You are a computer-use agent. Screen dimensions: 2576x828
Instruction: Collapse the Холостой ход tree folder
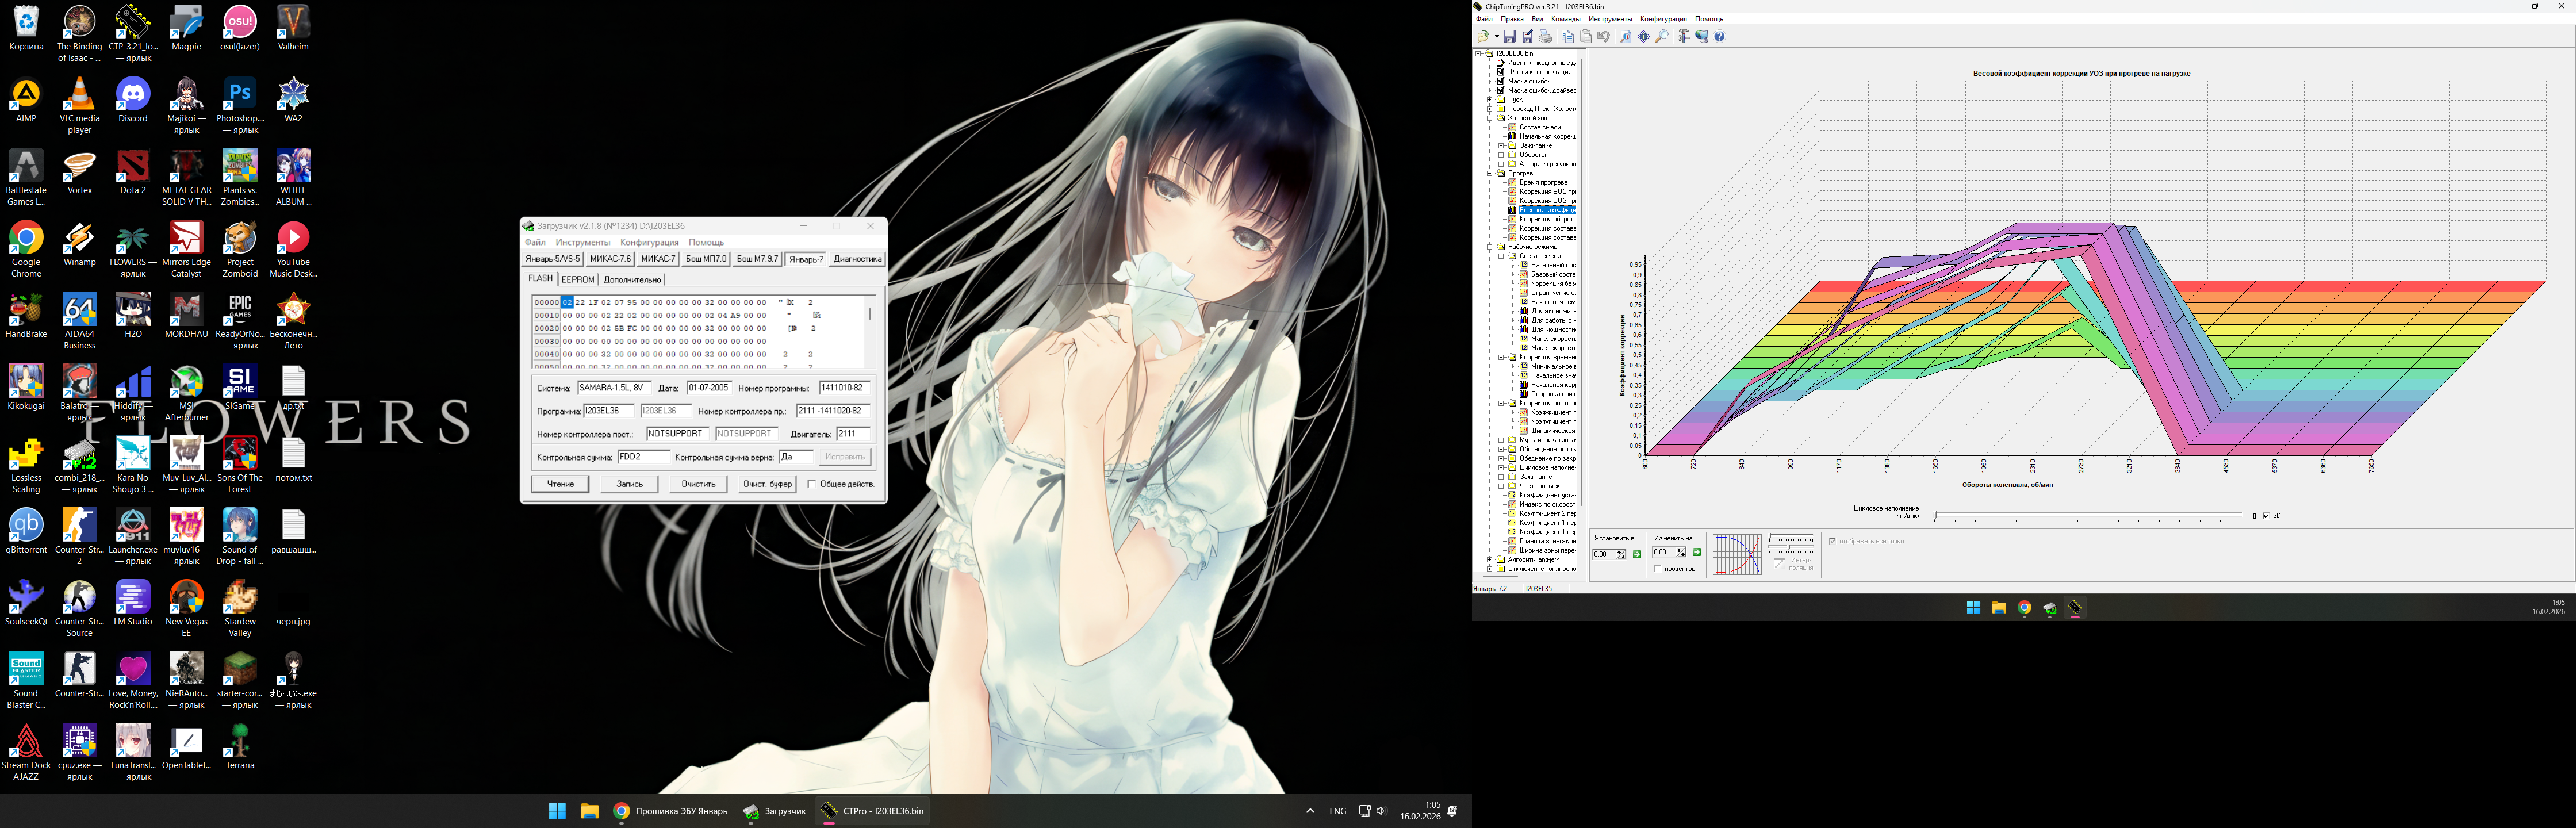1490,118
